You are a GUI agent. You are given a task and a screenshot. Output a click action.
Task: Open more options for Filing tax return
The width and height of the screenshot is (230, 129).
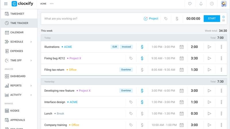coord(221,70)
